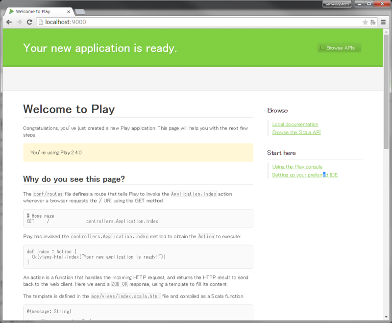The height and width of the screenshot is (323, 392).
Task: Click the translate extension icon in the address bar
Action: pos(373,22)
